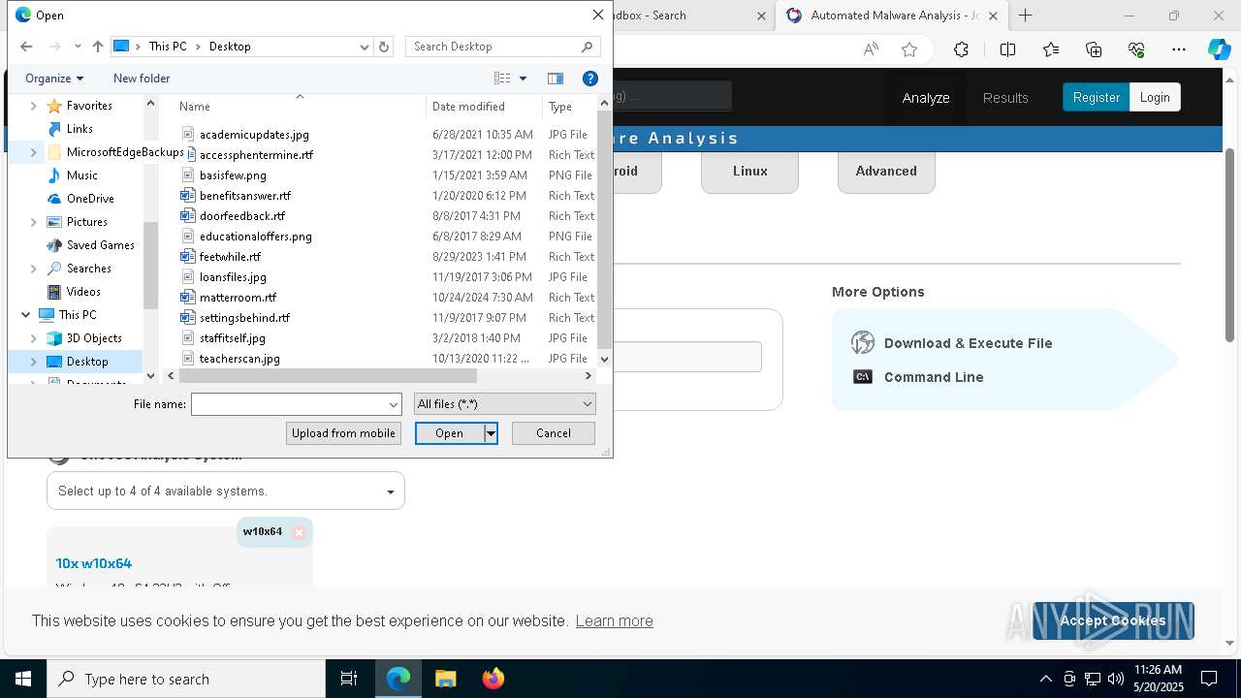
Task: Toggle the preview pane icon
Action: pyautogui.click(x=556, y=79)
